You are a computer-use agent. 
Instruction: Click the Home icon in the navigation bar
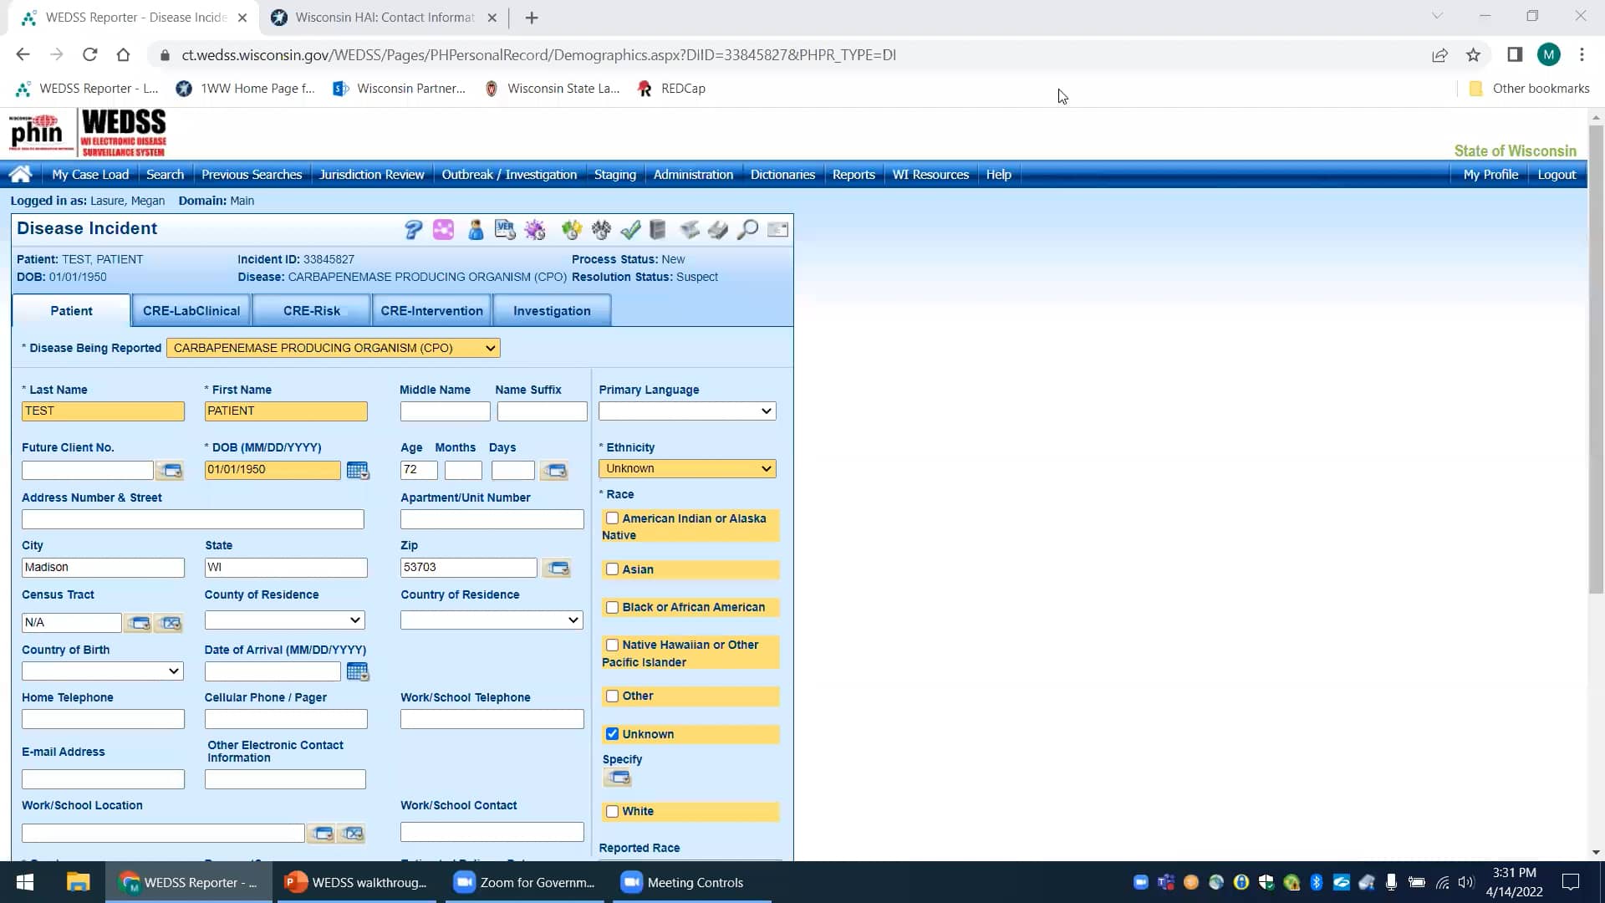(x=20, y=174)
